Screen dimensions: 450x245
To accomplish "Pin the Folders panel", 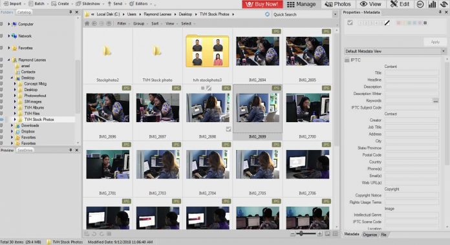I will 70,12.
